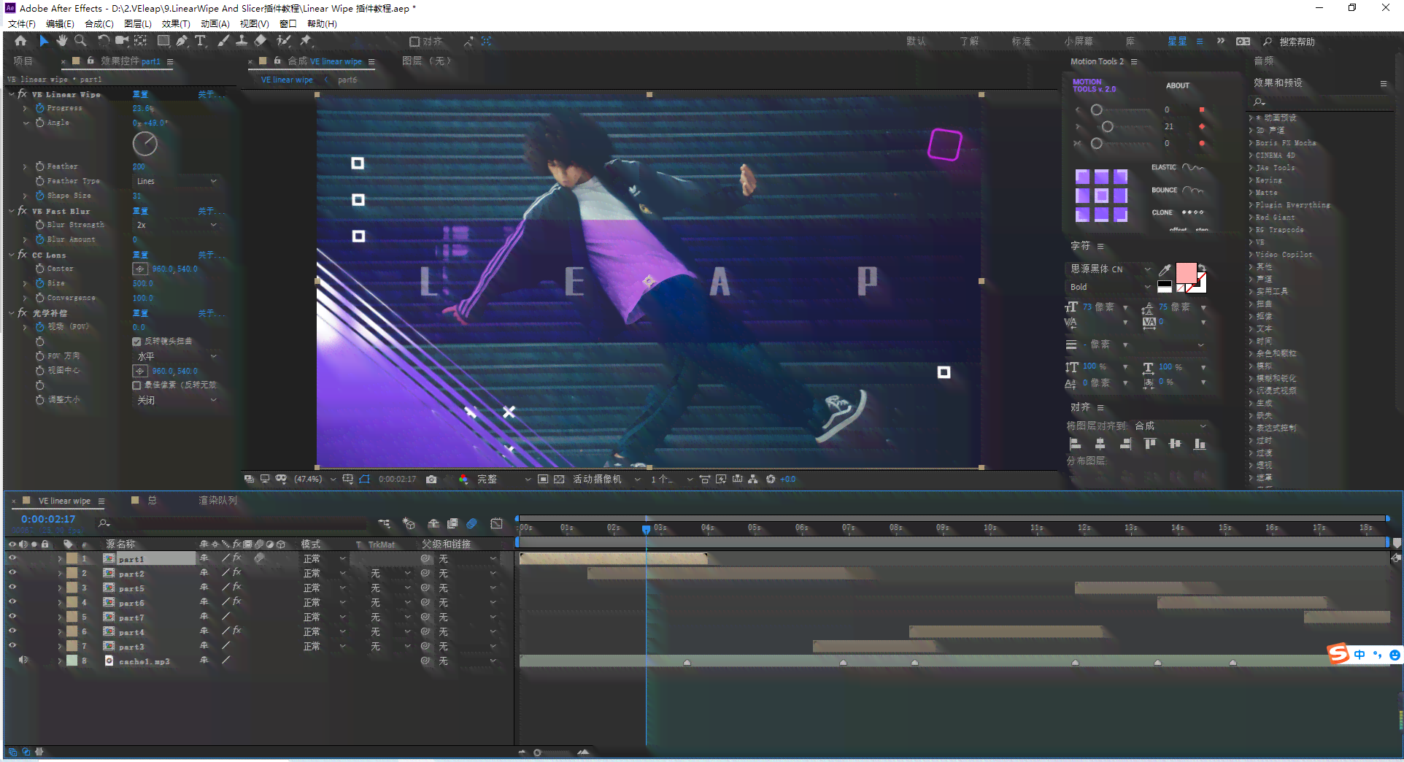Expand the Video Copilot effects category

(1251, 255)
